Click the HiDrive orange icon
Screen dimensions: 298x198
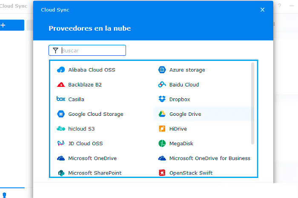pos(162,129)
